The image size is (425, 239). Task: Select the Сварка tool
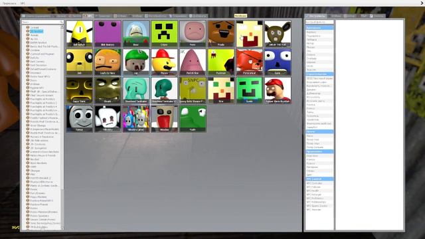pos(319,54)
